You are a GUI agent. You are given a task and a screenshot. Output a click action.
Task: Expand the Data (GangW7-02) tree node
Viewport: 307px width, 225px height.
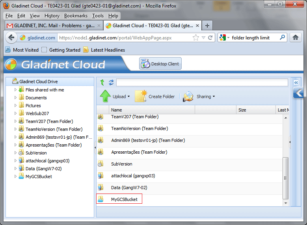(15, 168)
